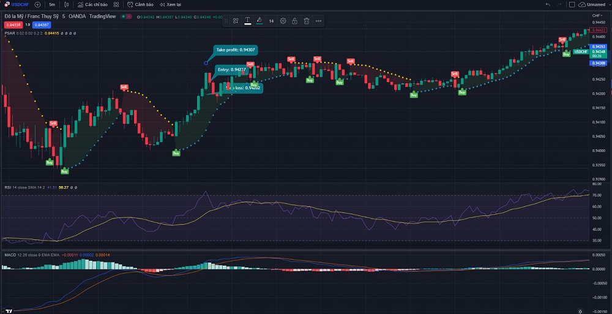
Task: Toggle the market status switch beside TradingView
Action: click(x=126, y=17)
